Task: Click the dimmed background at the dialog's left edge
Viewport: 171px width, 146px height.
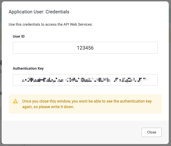Action: [1, 84]
